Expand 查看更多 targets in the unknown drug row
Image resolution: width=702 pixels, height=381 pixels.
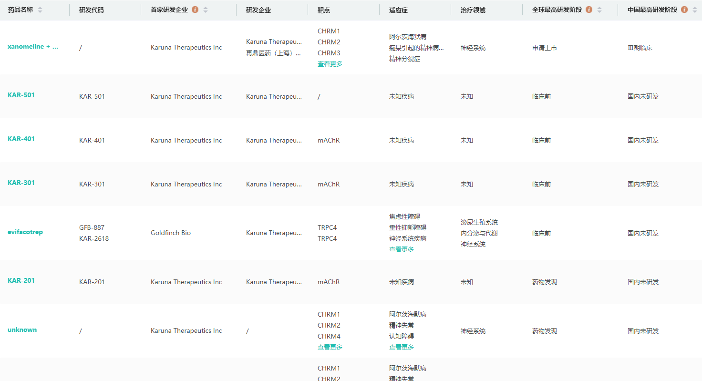pos(330,347)
